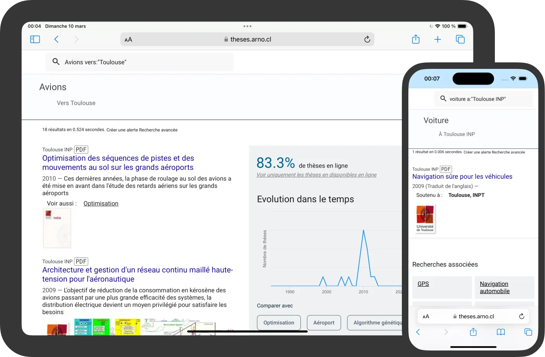Click the 'Voir uniquement les thèses' link
This screenshot has width=545, height=357.
[x=316, y=175]
